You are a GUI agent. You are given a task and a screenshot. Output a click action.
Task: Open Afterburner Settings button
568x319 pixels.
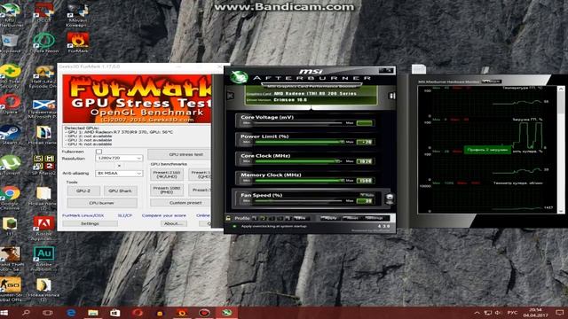coord(375,218)
